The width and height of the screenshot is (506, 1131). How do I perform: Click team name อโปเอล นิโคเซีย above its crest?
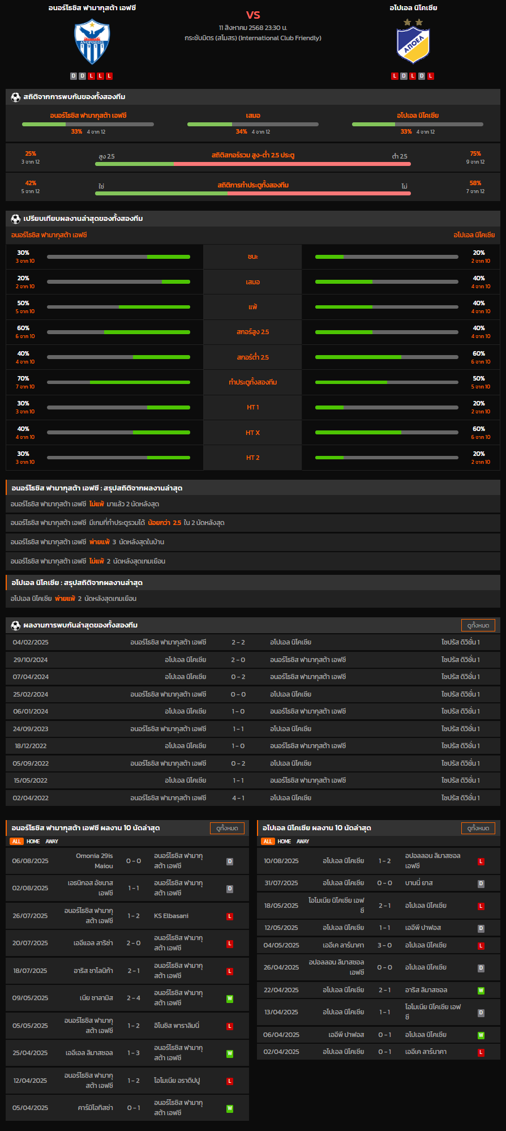coord(413,8)
